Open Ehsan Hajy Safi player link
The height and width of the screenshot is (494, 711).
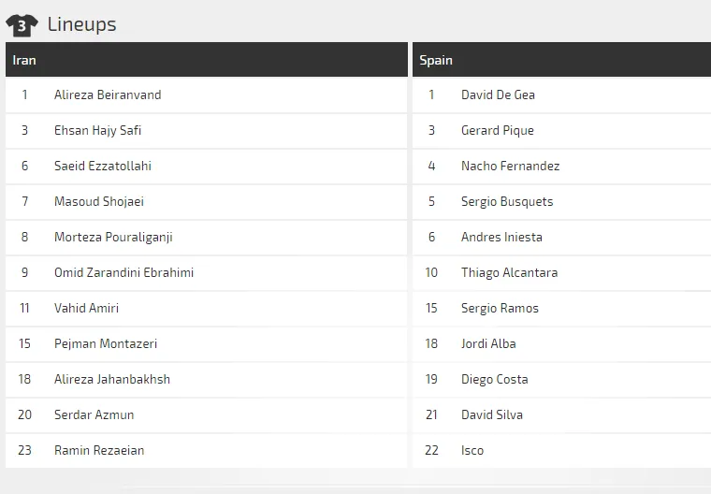click(97, 130)
